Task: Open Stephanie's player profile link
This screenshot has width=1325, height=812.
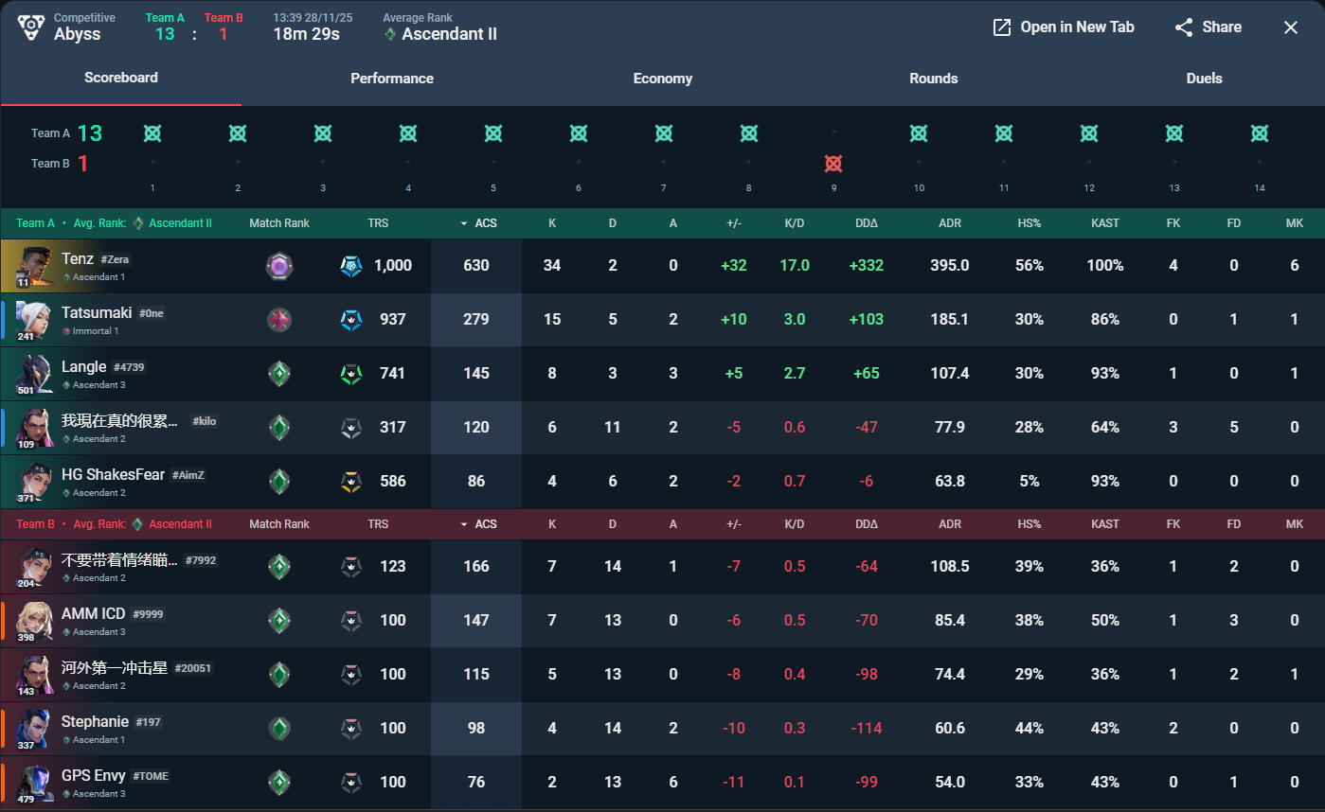Action: click(95, 722)
